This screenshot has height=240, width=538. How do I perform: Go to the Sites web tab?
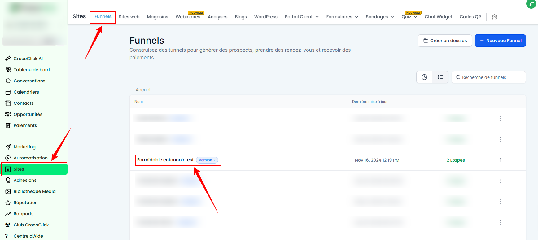click(129, 17)
